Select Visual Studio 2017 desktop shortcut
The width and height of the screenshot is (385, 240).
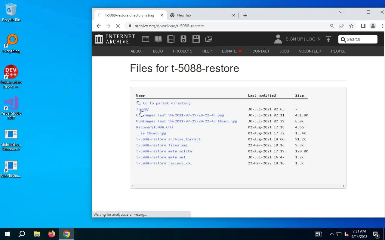(x=11, y=108)
